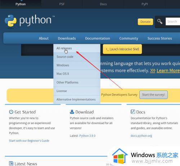
Task: Select Other Platforms menu entry
Action: point(77,83)
